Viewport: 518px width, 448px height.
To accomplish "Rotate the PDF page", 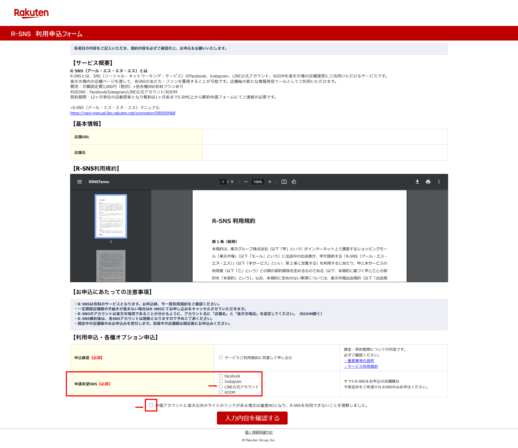I will pyautogui.click(x=294, y=182).
